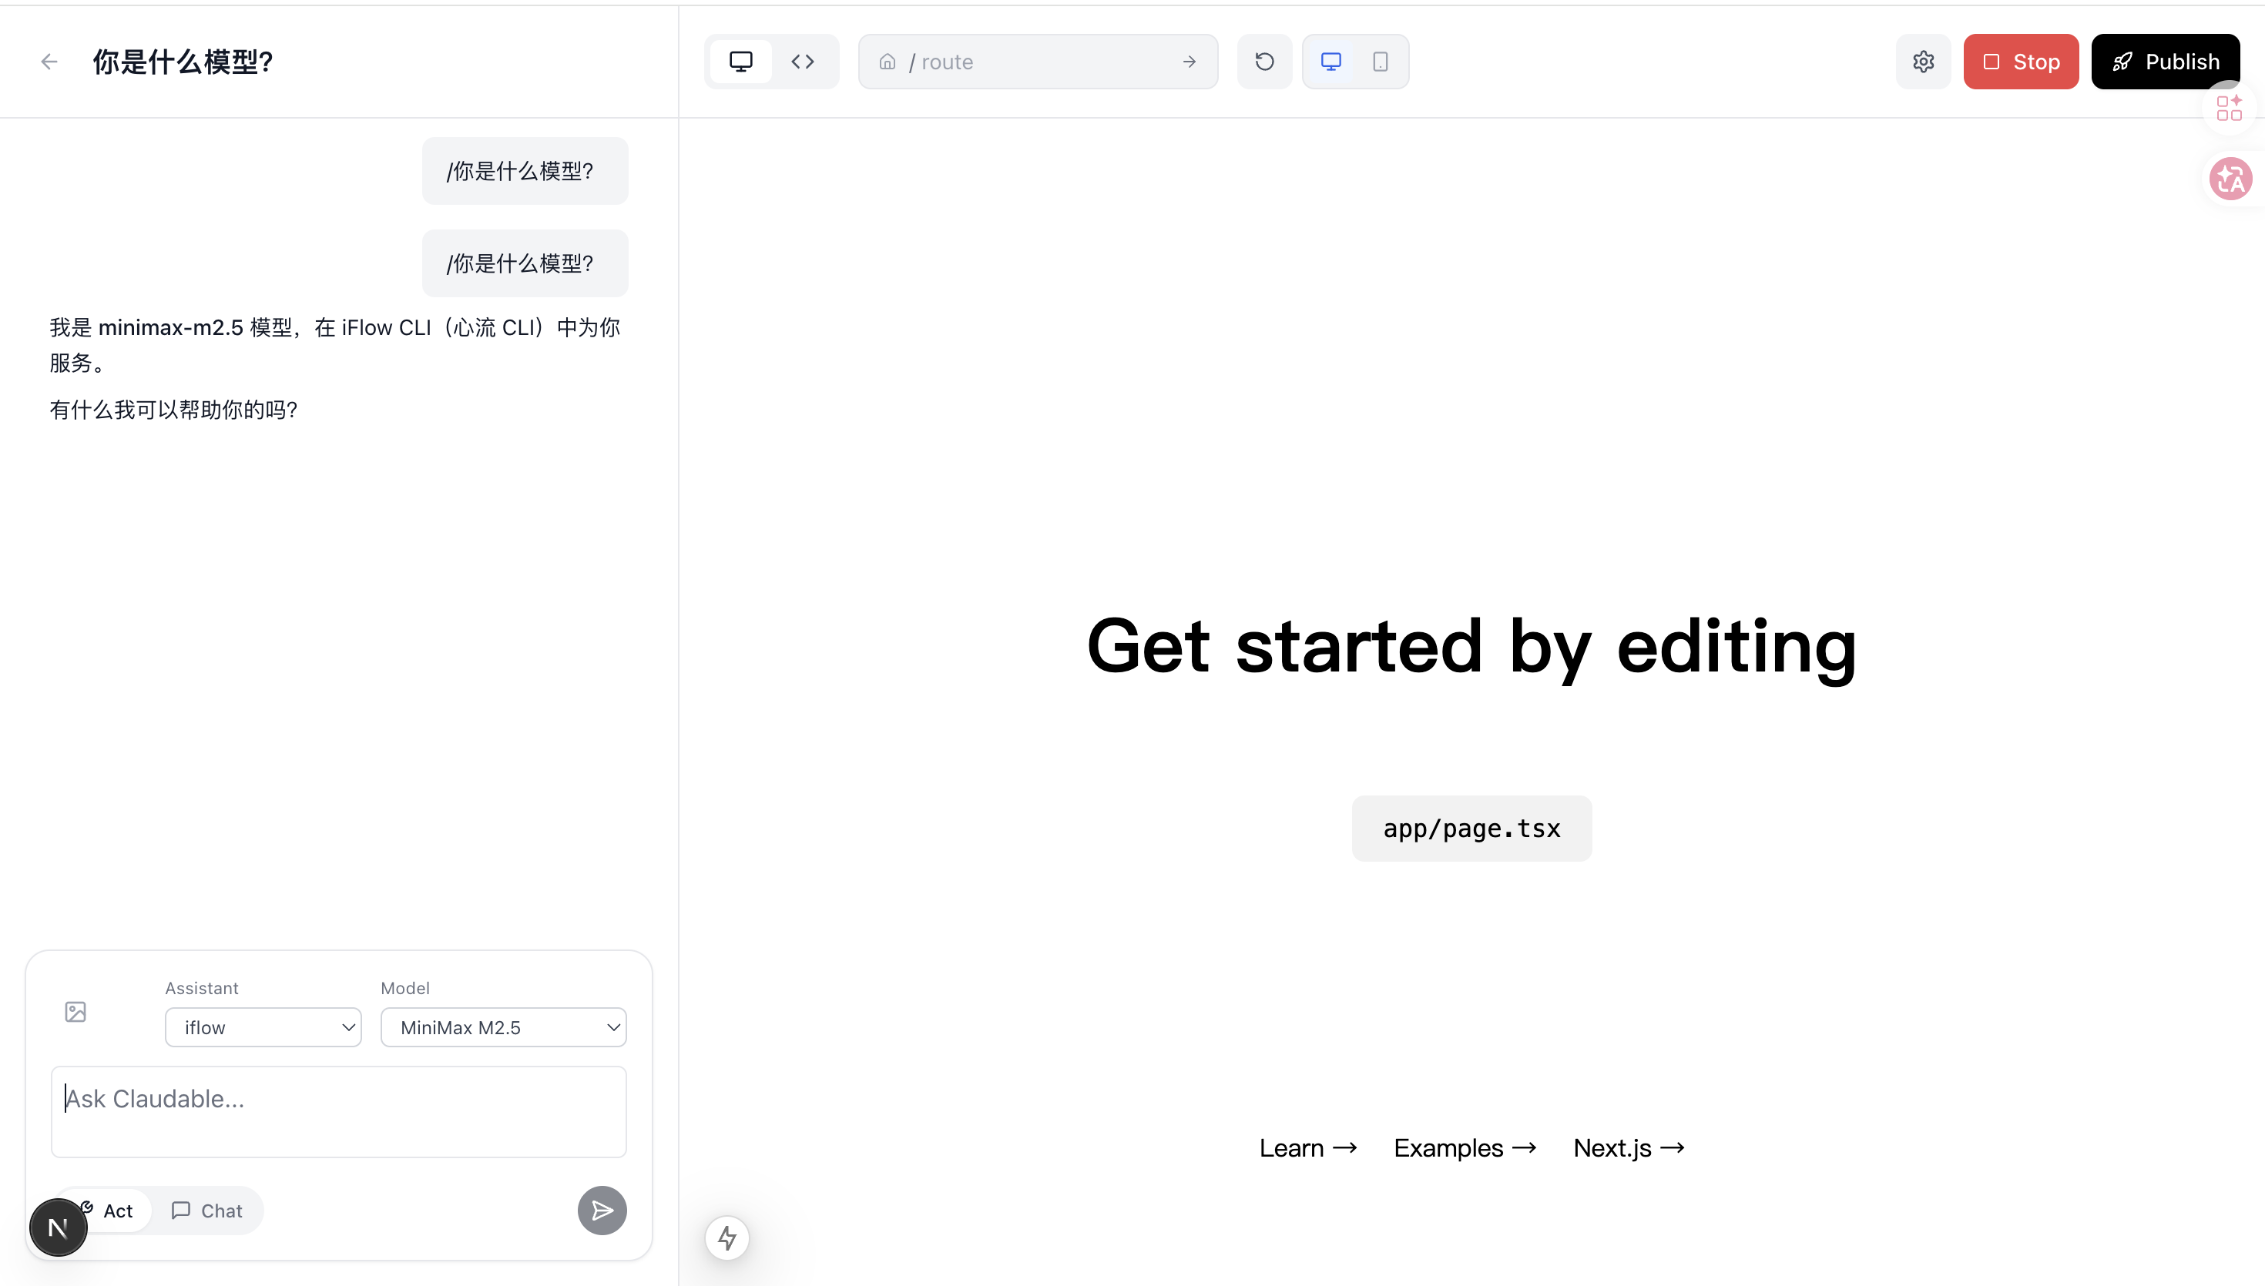Focus the Ask Claudable input field
This screenshot has width=2265, height=1286.
point(339,1111)
